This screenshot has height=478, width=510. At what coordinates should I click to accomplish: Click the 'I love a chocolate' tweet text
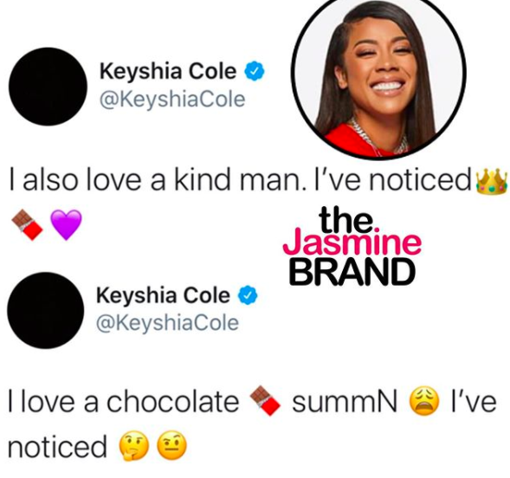124,401
